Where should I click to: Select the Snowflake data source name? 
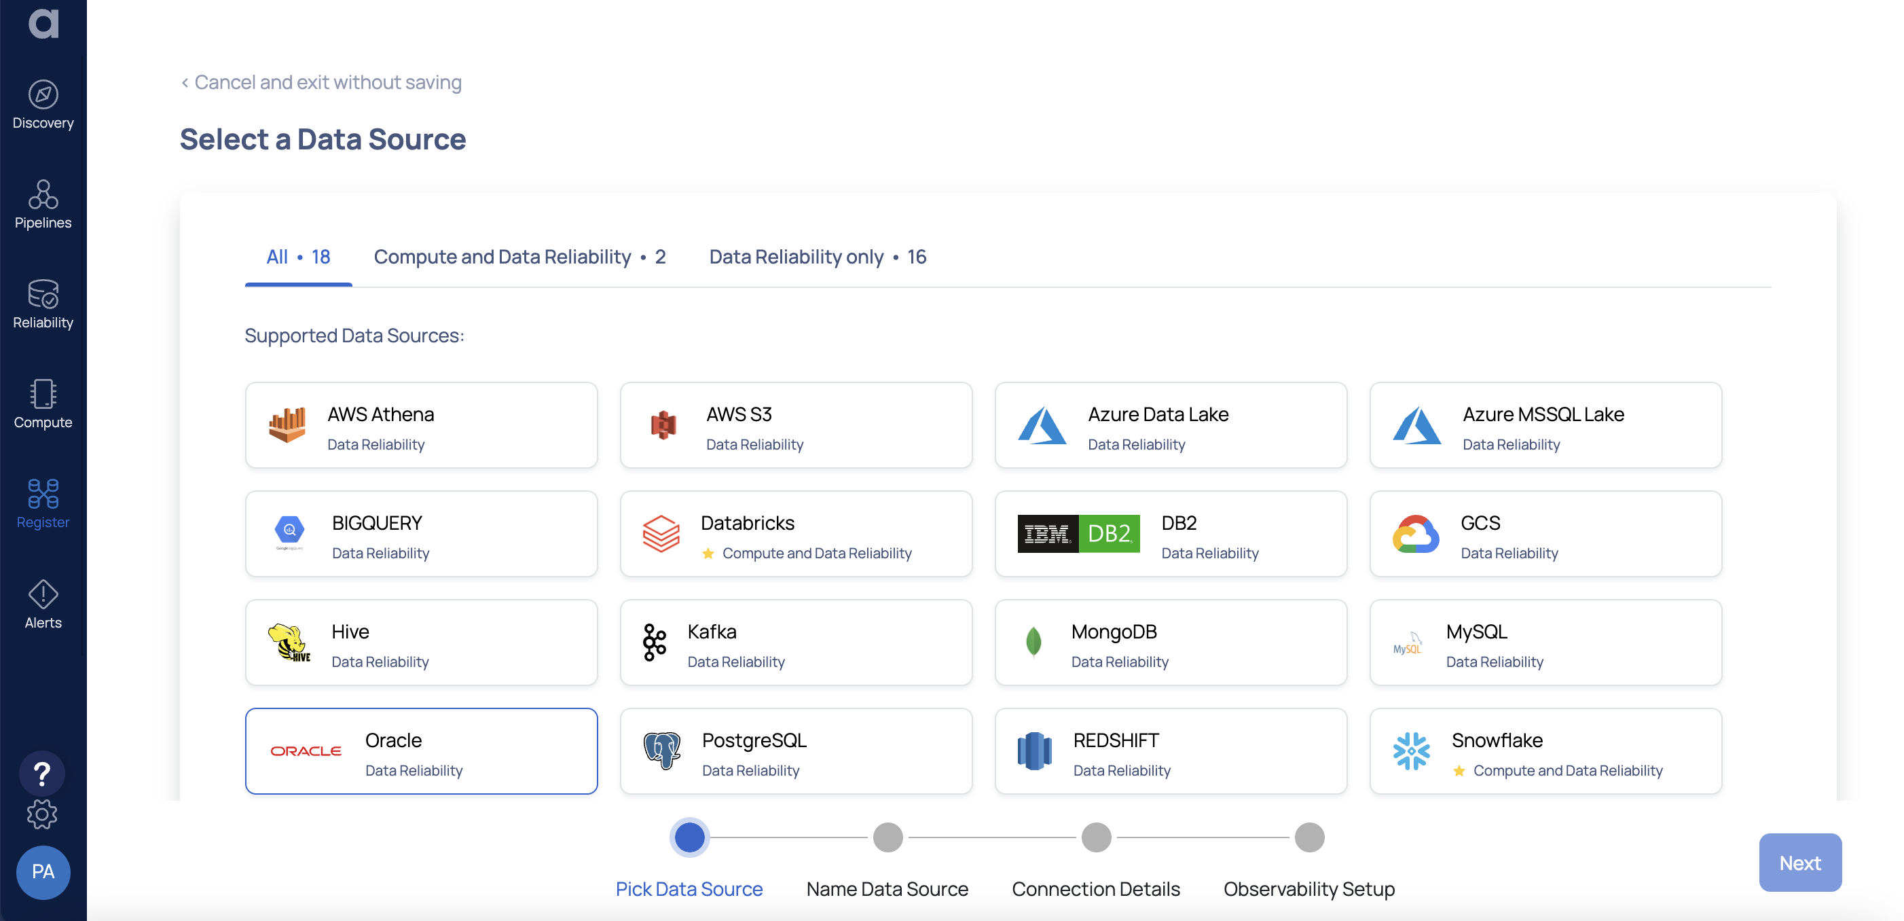pyautogui.click(x=1497, y=740)
